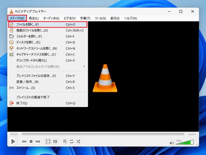Screen dimensions: 206x155
Task: Click the playback seek bar
Action: point(103,134)
